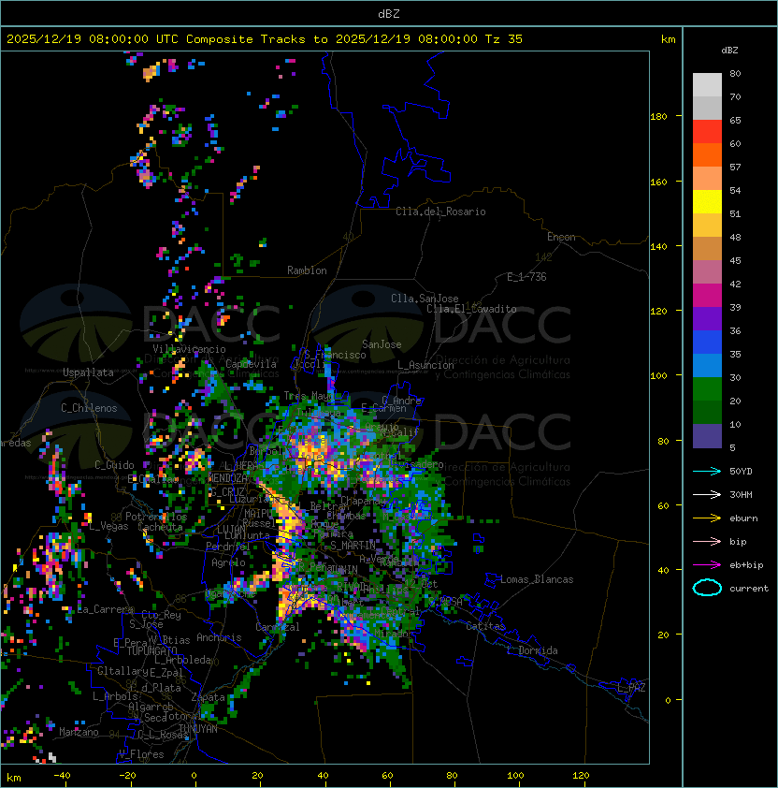This screenshot has width=778, height=788.
Task: Click the 50YD cyan arrow legend icon
Action: tap(707, 472)
